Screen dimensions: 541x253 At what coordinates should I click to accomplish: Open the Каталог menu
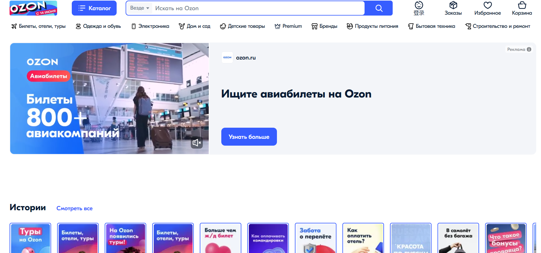coord(94,8)
